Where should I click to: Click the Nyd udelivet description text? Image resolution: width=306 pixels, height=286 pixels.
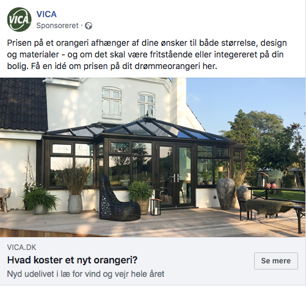(x=86, y=274)
